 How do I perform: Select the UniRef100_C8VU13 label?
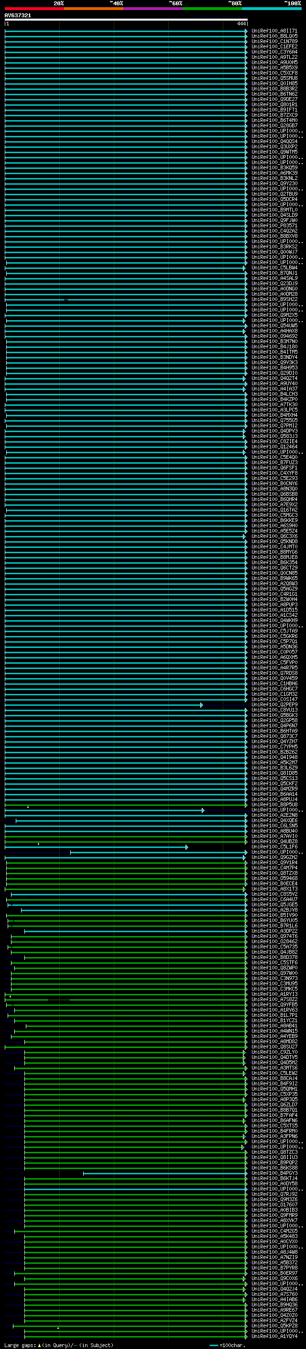(274, 710)
